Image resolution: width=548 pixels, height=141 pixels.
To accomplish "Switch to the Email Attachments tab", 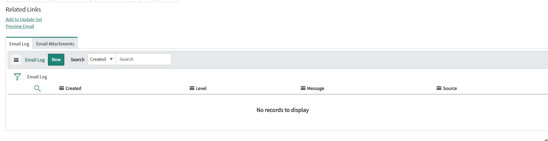I will pos(55,44).
